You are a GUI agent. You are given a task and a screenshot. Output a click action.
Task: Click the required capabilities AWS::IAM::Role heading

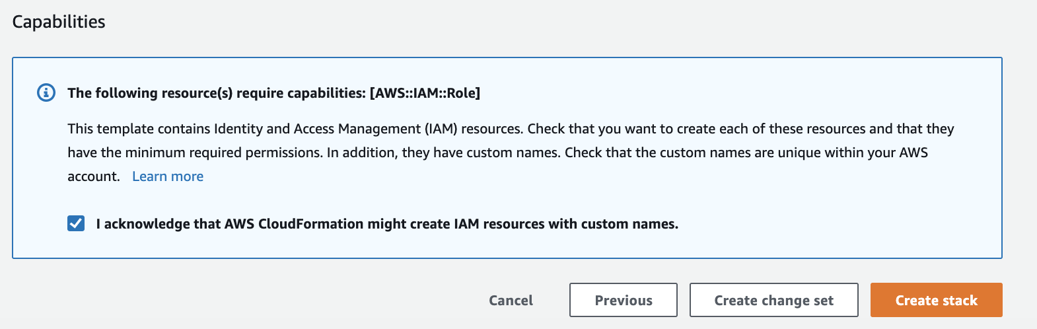click(x=274, y=93)
